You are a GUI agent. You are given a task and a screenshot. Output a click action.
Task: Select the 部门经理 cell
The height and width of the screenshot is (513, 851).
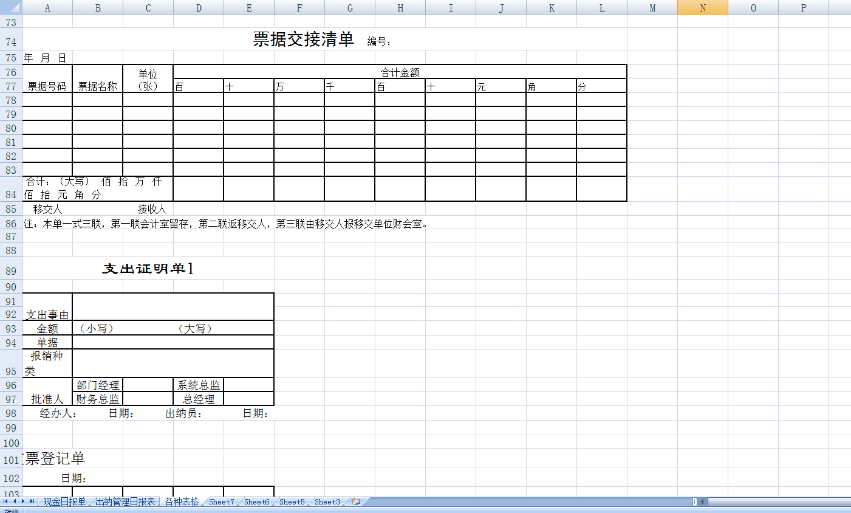(98, 385)
